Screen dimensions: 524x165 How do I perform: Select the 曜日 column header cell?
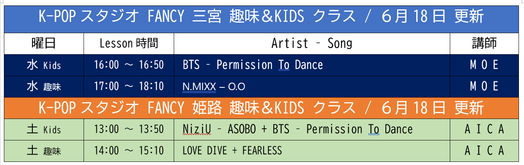[x=44, y=43]
